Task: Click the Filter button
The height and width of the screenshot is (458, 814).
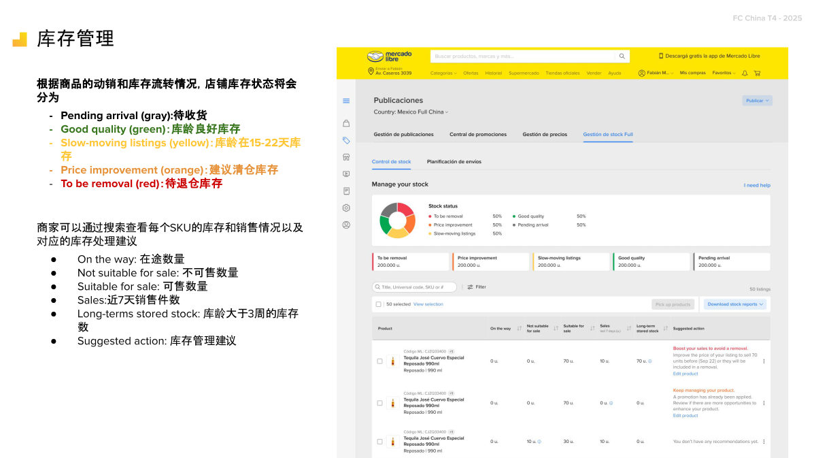Action: coord(477,287)
